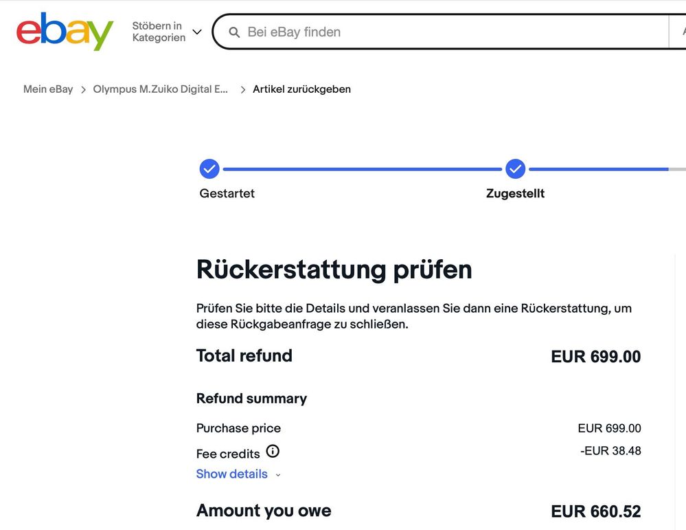The height and width of the screenshot is (530, 686).
Task: Expand the chevron beside Stöbern in Kategorien
Action: tap(197, 32)
